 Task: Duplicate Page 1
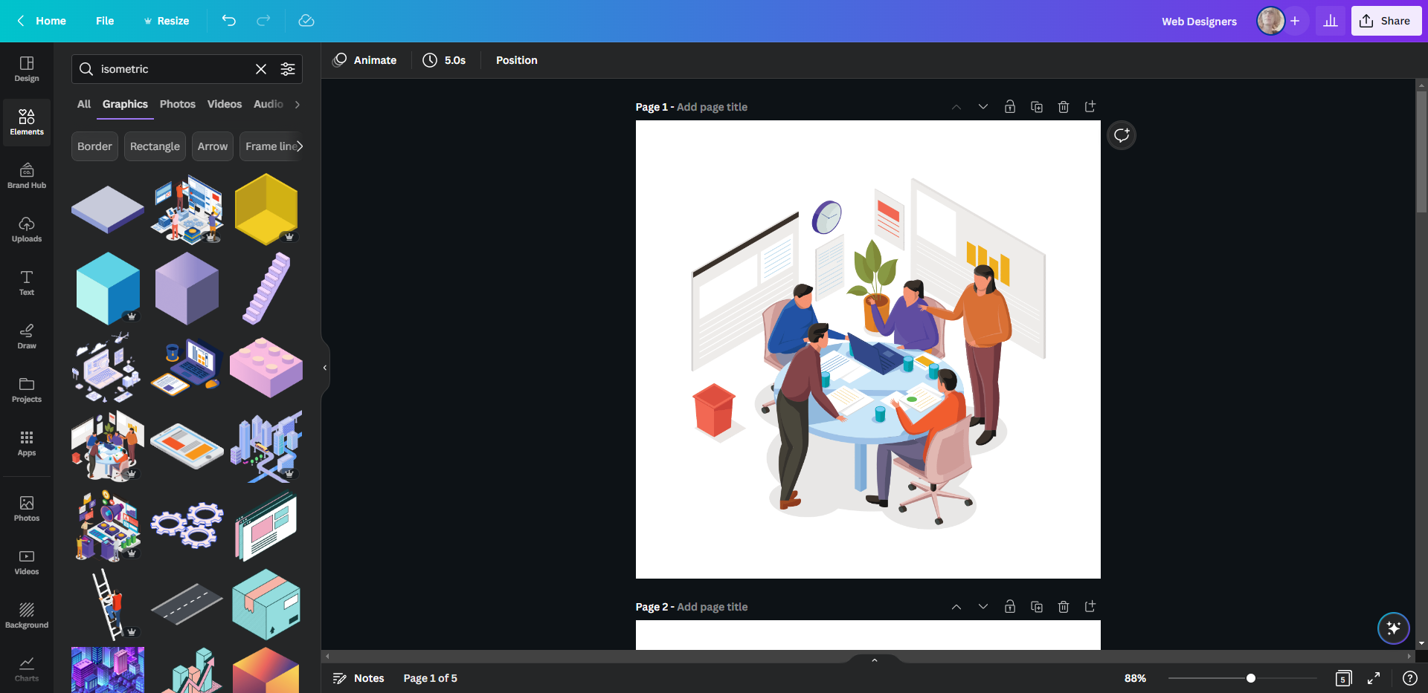(x=1037, y=107)
